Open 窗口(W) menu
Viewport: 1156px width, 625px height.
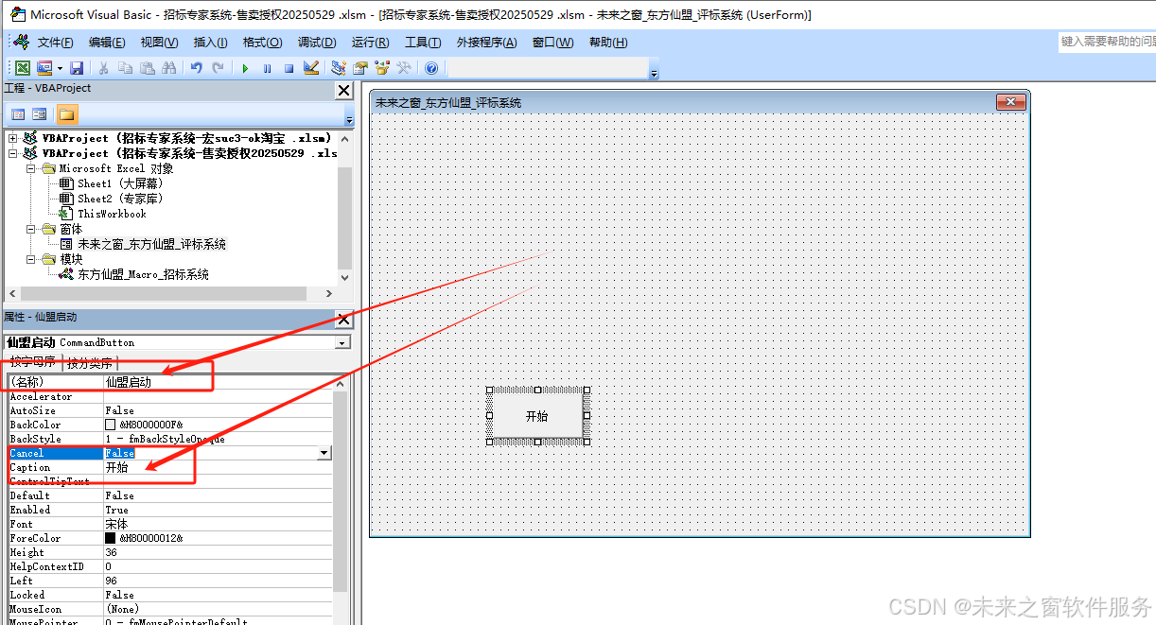(x=552, y=43)
